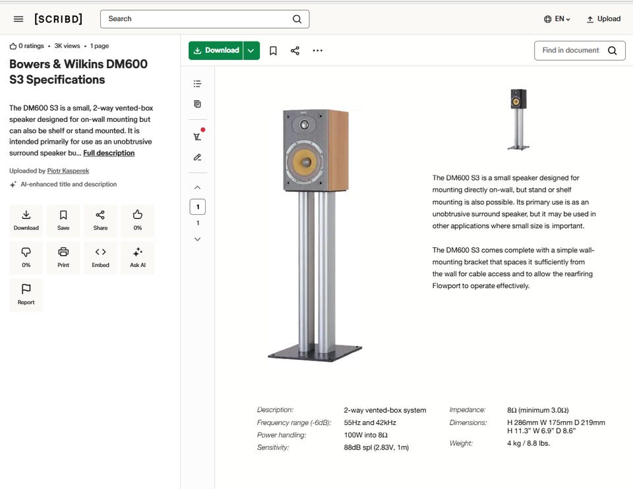
Task: Click Download tile in sidebar
Action: point(26,220)
